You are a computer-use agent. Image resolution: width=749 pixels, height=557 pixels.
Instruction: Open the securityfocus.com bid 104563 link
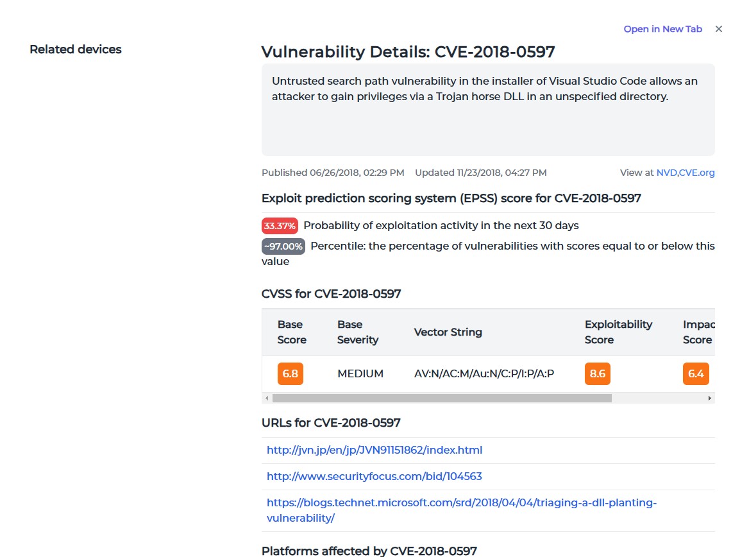click(x=374, y=476)
